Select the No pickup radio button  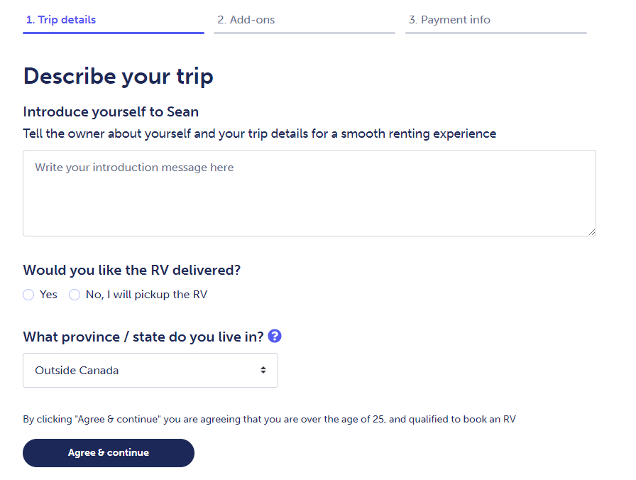[x=75, y=295]
